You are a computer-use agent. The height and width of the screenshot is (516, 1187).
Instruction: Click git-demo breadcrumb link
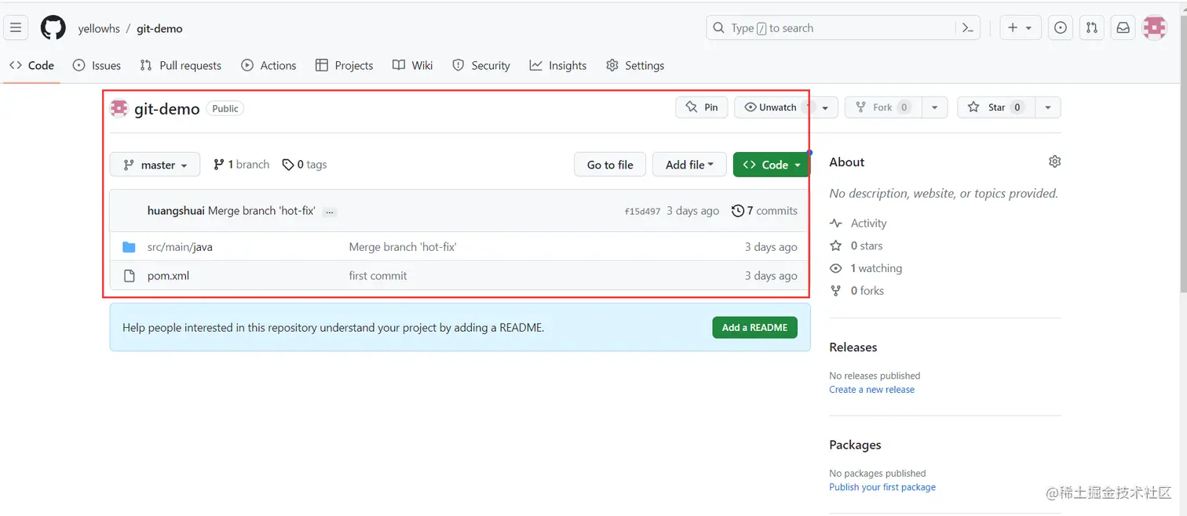click(x=159, y=29)
